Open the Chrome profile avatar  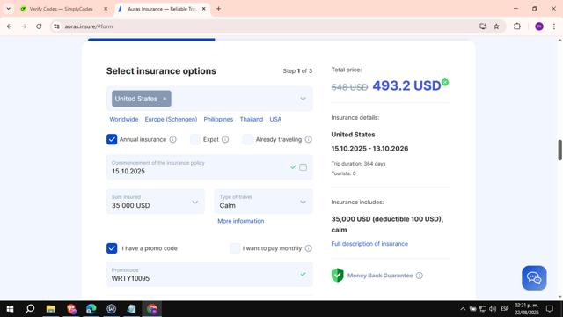539,26
